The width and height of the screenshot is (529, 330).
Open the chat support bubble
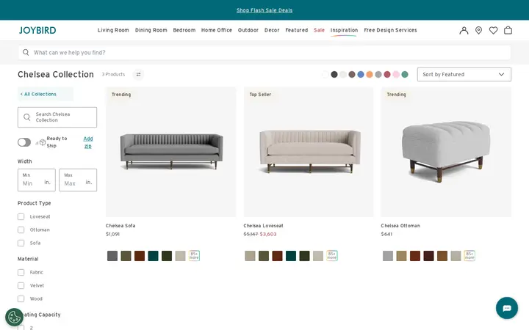coord(507,308)
